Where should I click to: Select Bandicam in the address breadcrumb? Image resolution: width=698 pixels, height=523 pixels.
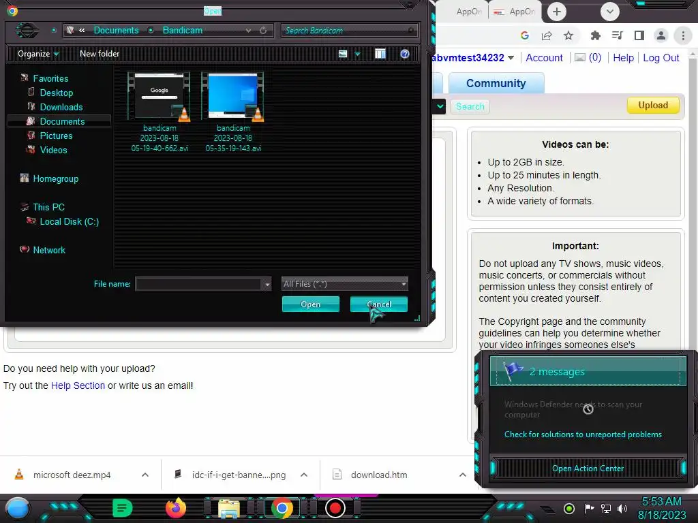183,30
